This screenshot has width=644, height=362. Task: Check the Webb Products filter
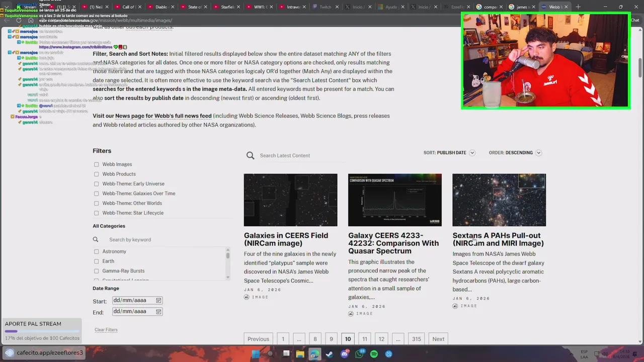pos(96,174)
